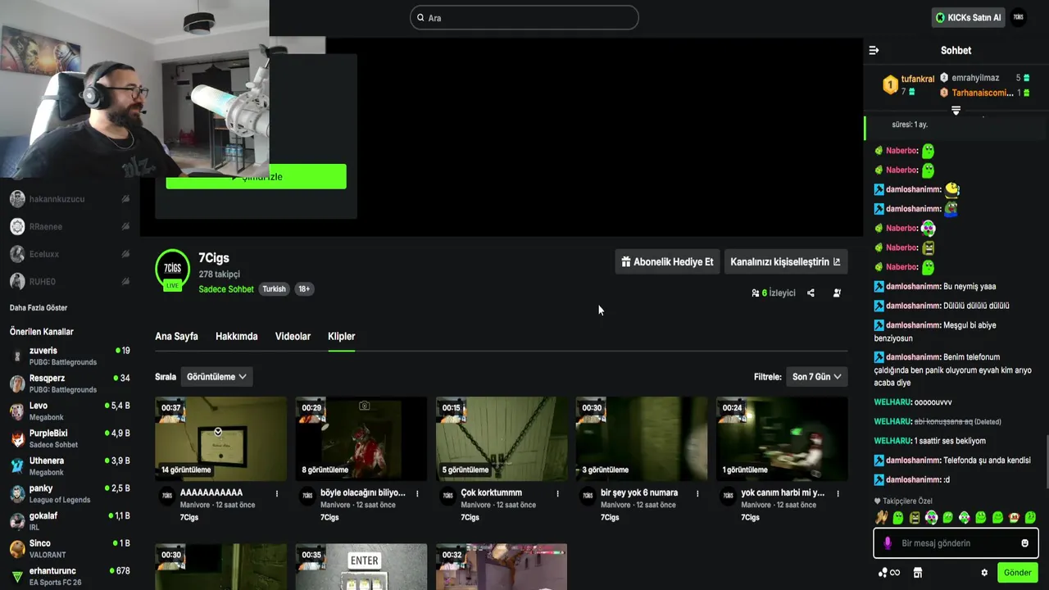Toggle the muted icon next to RUHE0
Screen dimensions: 1049x590
click(125, 281)
